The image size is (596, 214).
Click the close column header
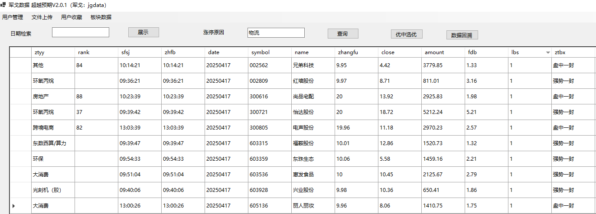(400, 52)
